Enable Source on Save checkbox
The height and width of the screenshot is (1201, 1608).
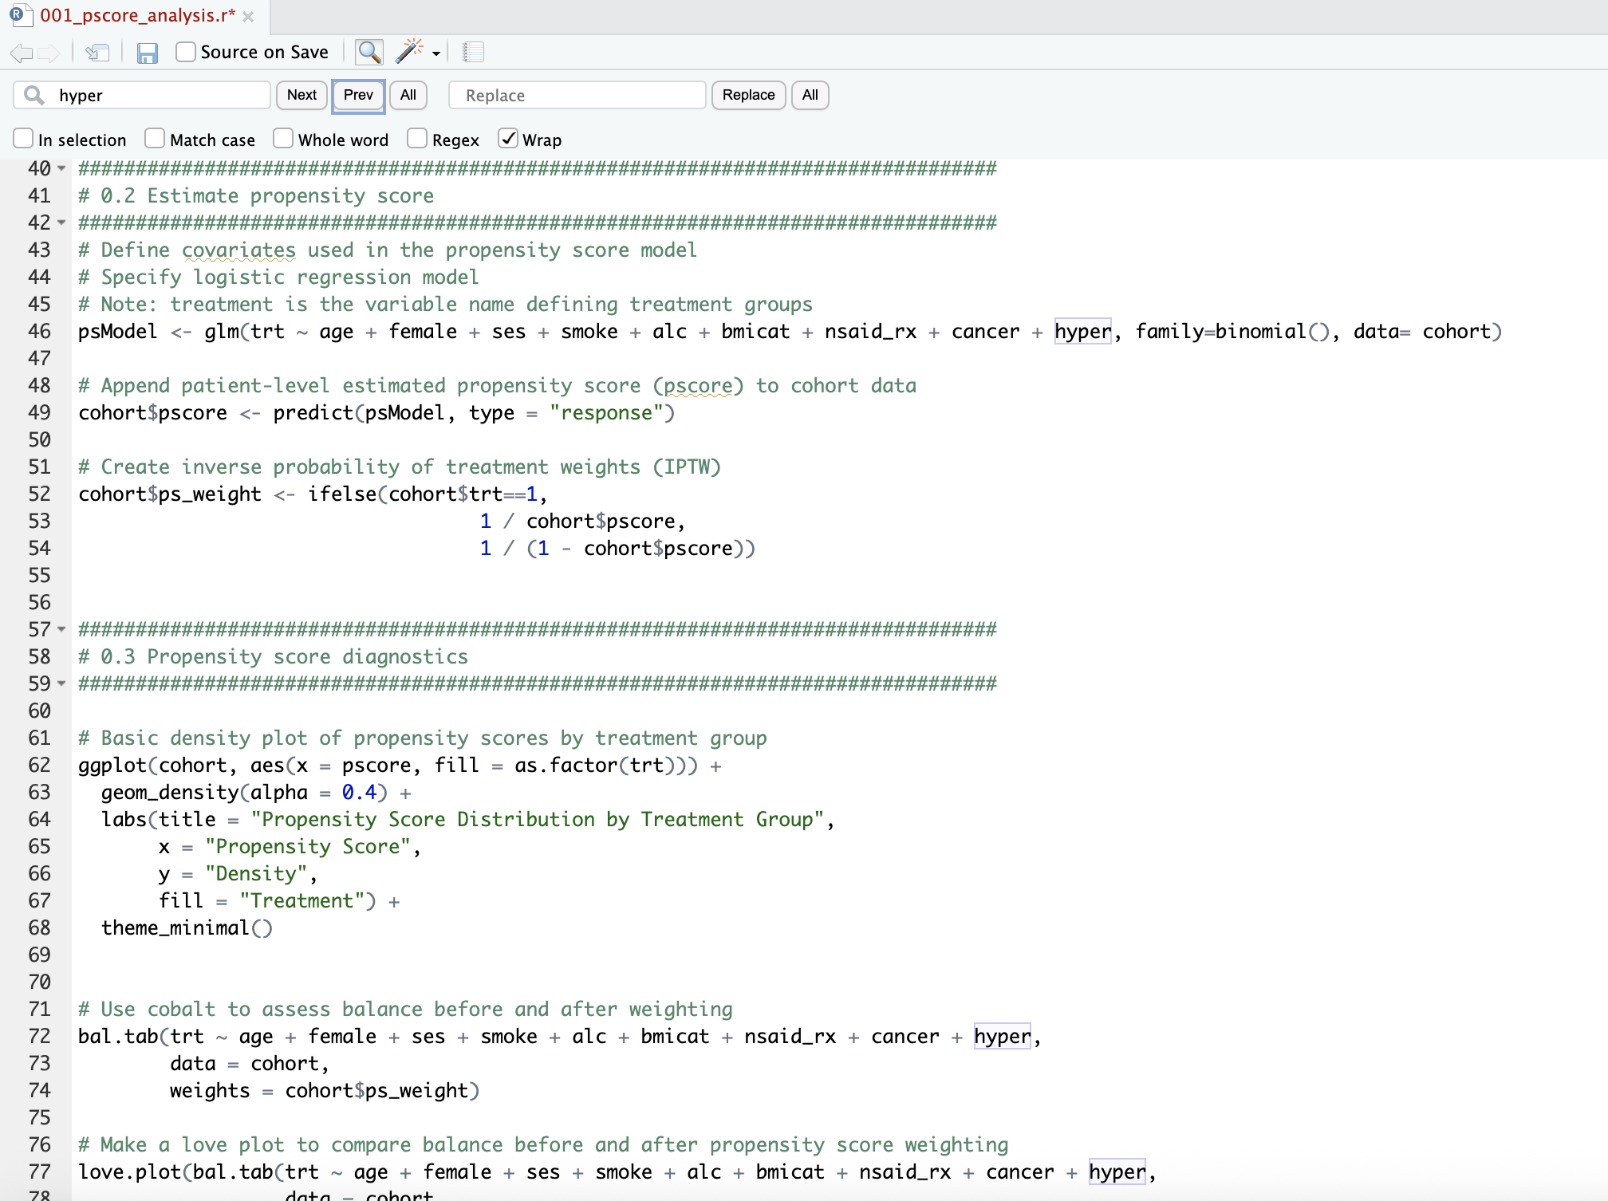(x=186, y=53)
